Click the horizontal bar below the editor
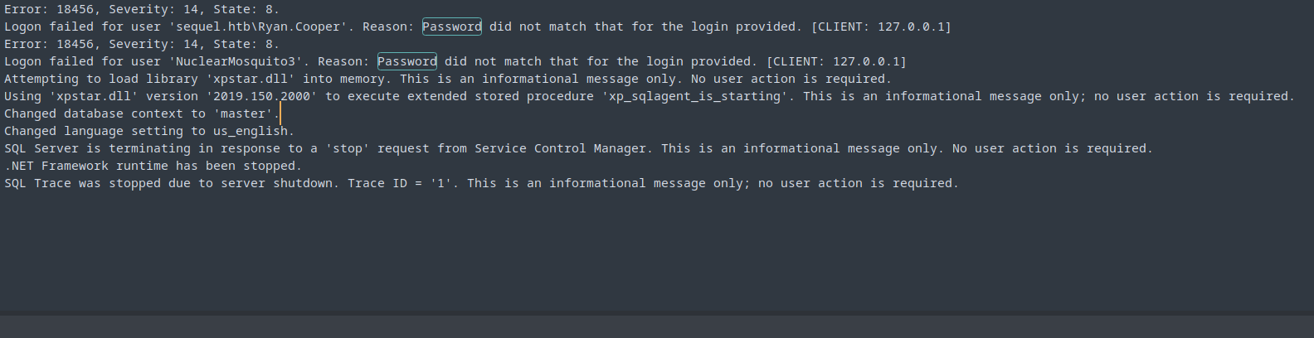1314x338 pixels. coord(657,325)
